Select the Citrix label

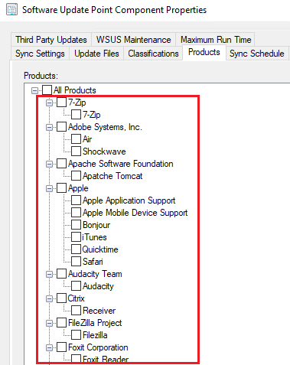76,298
